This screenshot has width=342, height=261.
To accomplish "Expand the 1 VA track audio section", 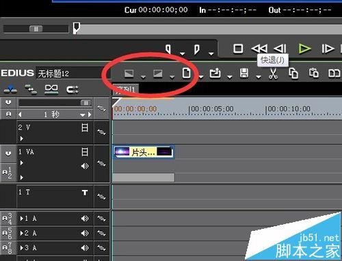I will tap(22, 178).
